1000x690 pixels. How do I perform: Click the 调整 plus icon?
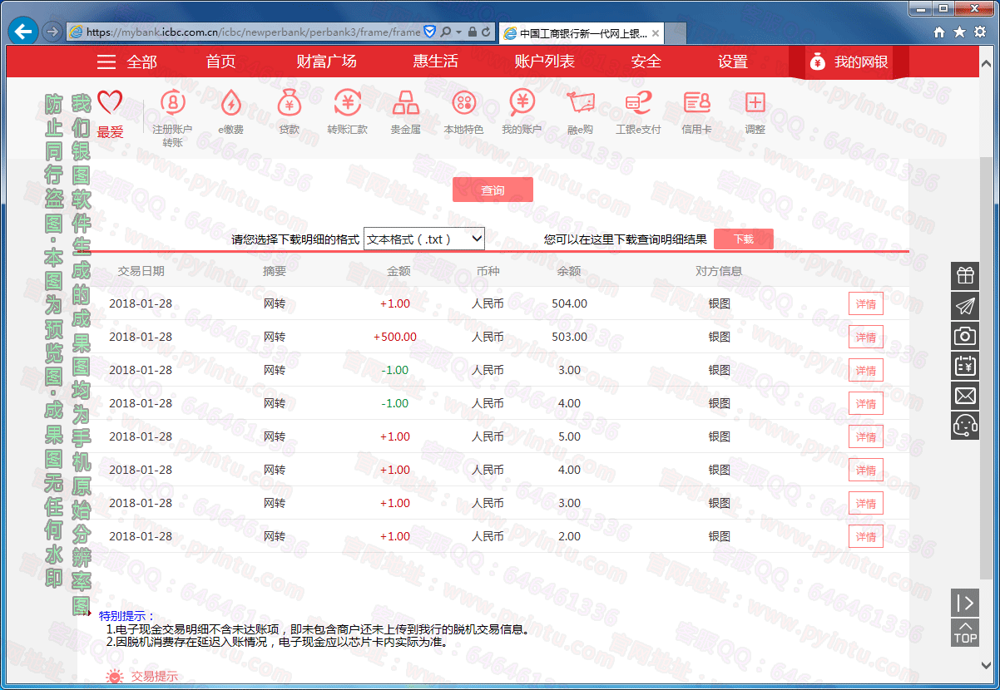[755, 103]
